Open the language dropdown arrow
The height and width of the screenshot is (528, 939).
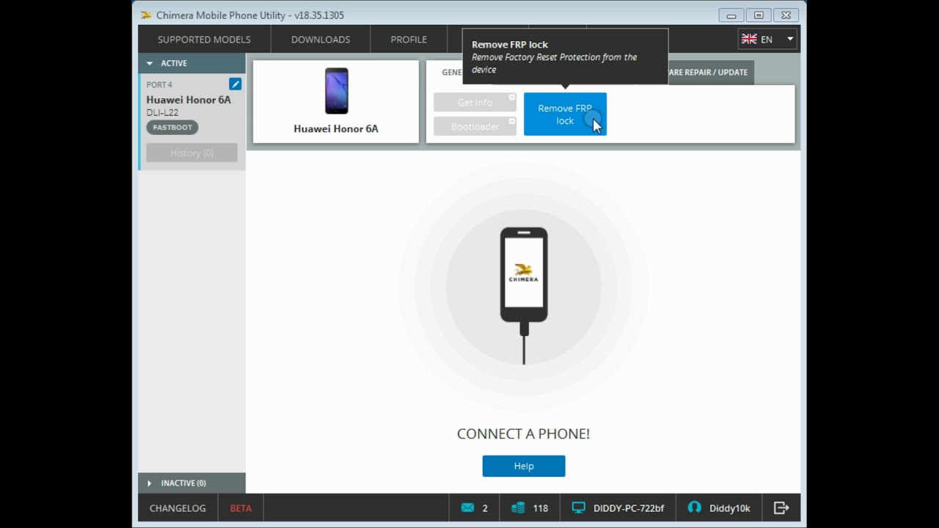click(x=790, y=40)
